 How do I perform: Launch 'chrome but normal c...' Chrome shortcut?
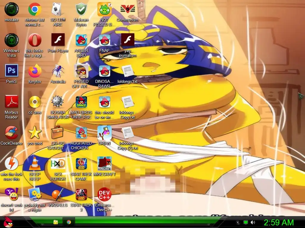[x=35, y=9]
